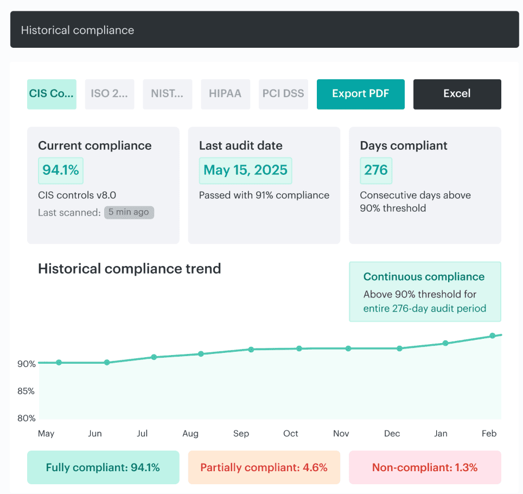This screenshot has height=494, width=523.
Task: Export the compliance report as PDF
Action: [x=360, y=94]
